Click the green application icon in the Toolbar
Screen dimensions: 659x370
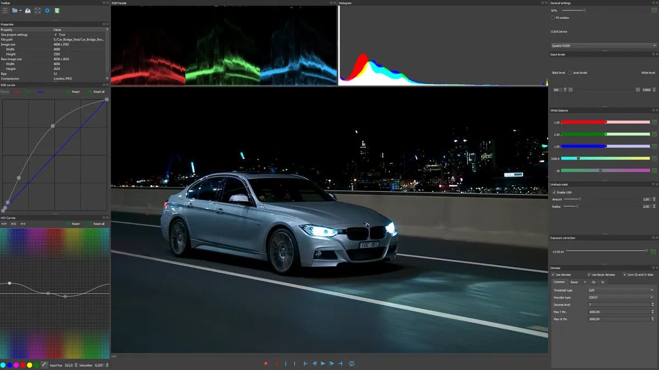pos(57,10)
